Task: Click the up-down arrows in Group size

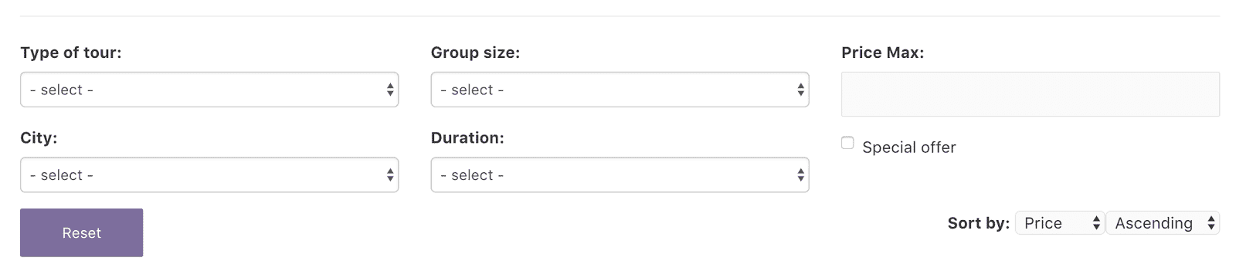Action: 800,90
